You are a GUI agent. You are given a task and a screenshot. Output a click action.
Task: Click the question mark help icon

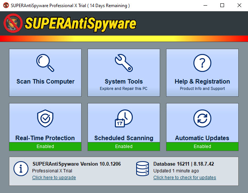pyautogui.click(x=202, y=63)
